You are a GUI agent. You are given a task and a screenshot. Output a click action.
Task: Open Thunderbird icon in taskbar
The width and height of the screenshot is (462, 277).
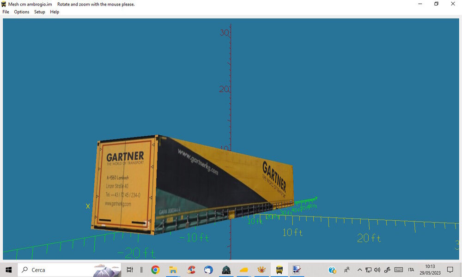(x=209, y=270)
